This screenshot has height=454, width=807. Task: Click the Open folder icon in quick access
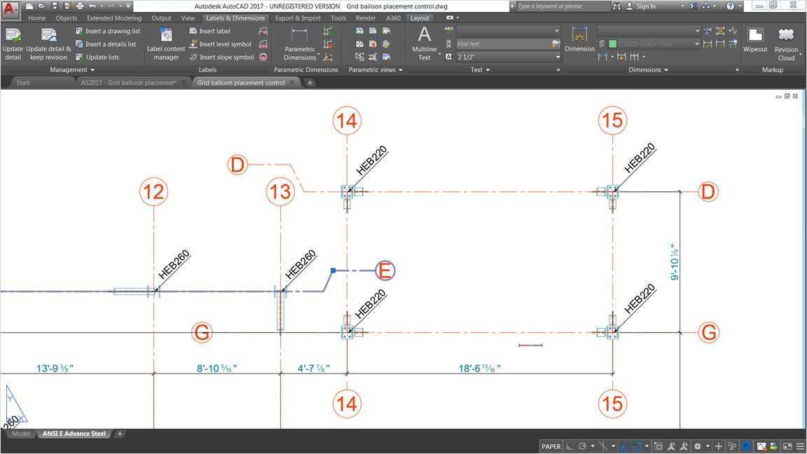42,6
